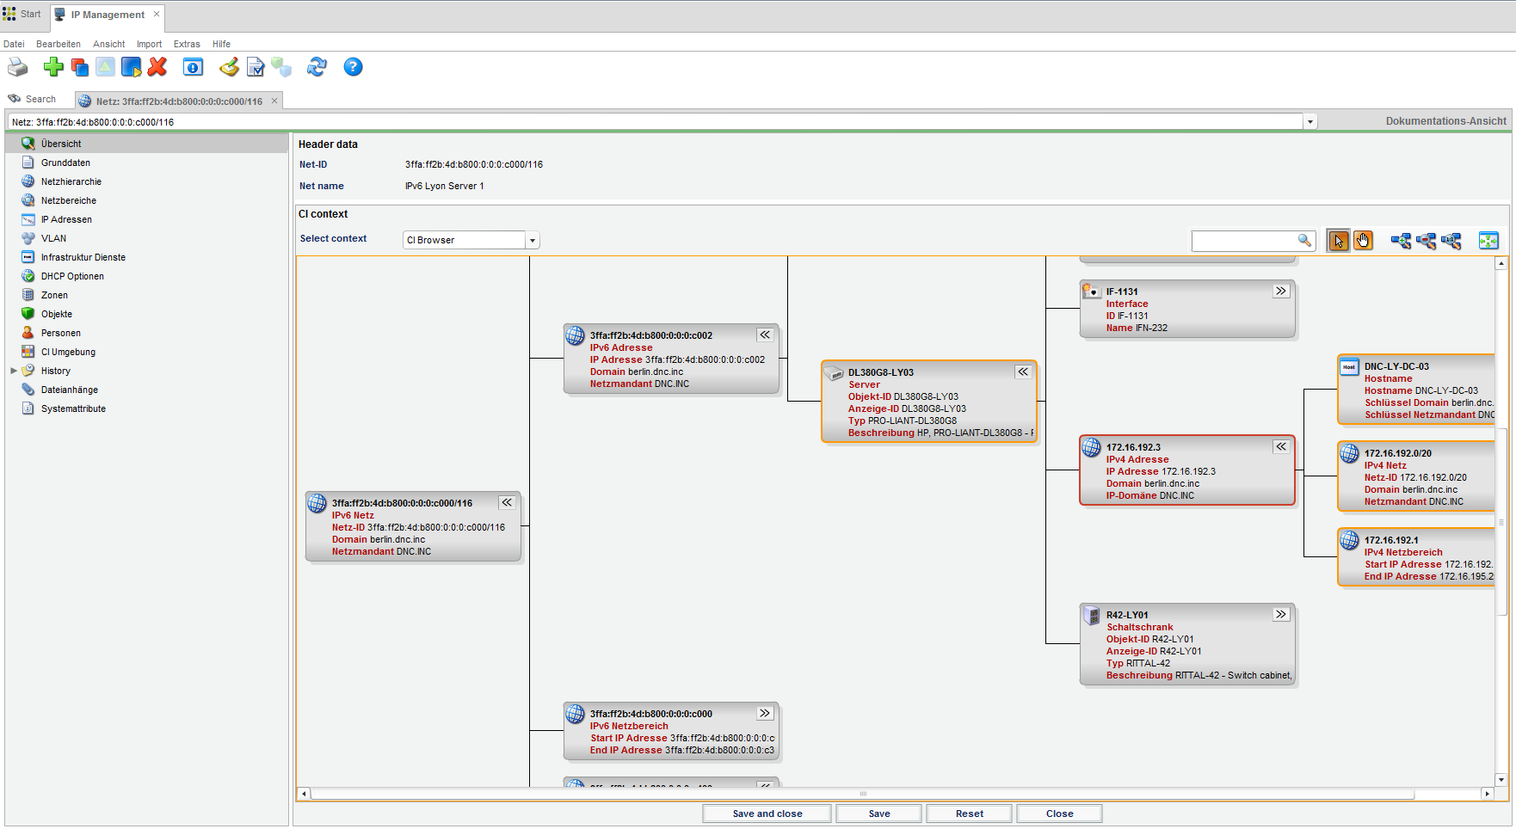This screenshot has width=1516, height=829.
Task: Open the Bearbeiten menu
Action: click(59, 44)
